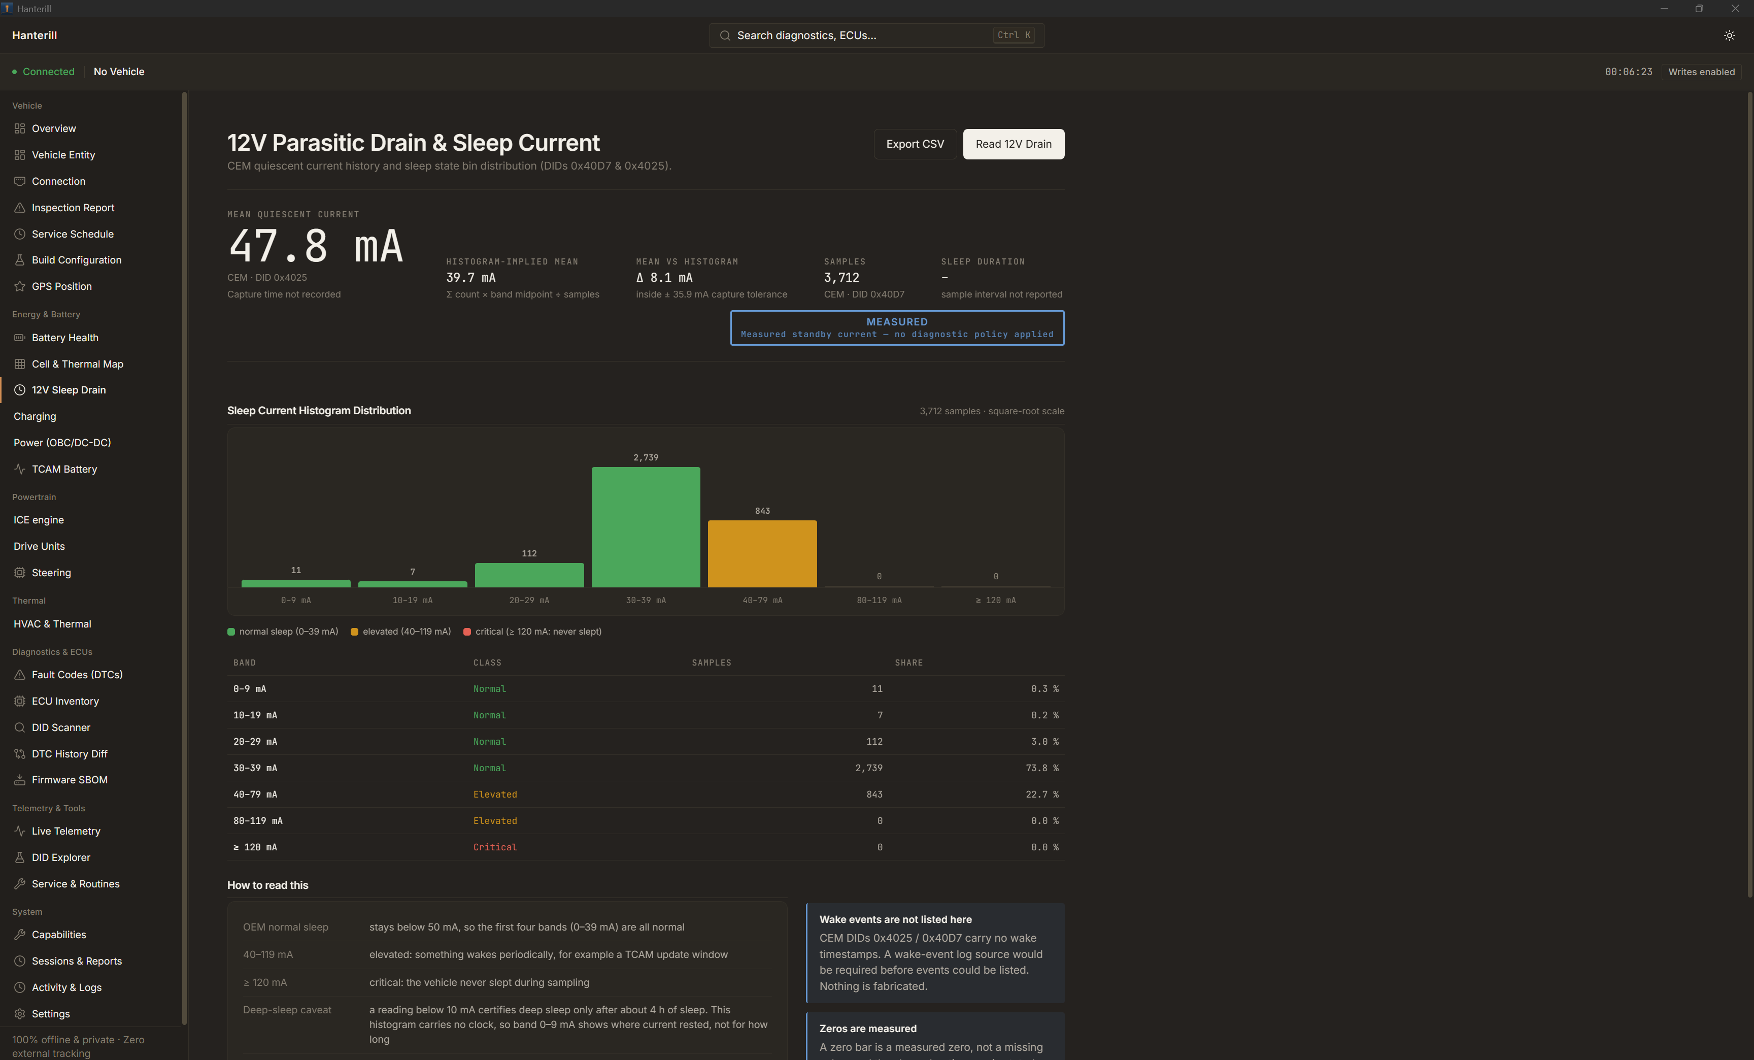Click the TCAM Battery pulse icon
The height and width of the screenshot is (1060, 1754).
tap(20, 469)
